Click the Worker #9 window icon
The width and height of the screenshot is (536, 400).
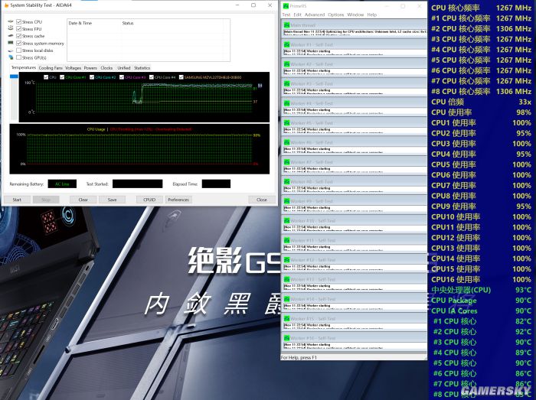(286, 201)
